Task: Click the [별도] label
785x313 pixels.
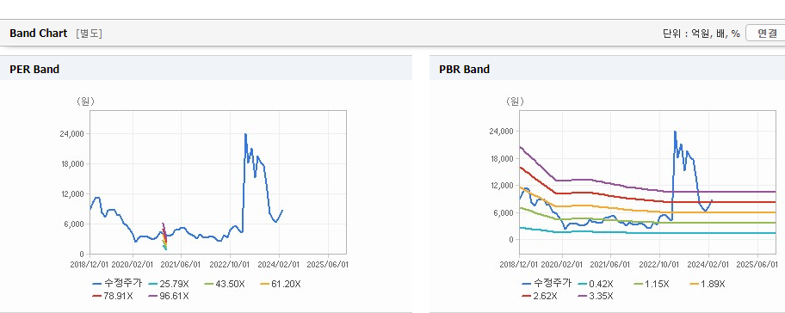Action: pos(90,34)
